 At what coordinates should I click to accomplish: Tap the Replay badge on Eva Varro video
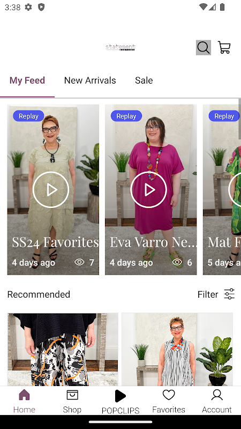tap(126, 116)
